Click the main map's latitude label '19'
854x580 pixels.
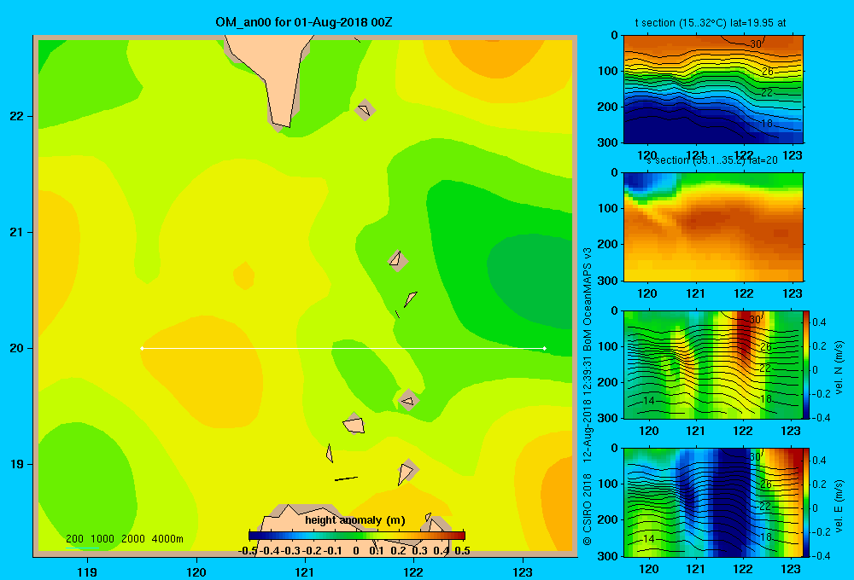[17, 464]
